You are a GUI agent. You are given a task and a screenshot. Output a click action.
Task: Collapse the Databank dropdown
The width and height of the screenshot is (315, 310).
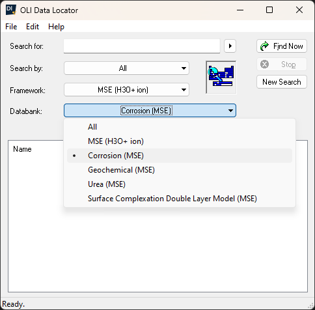point(150,111)
